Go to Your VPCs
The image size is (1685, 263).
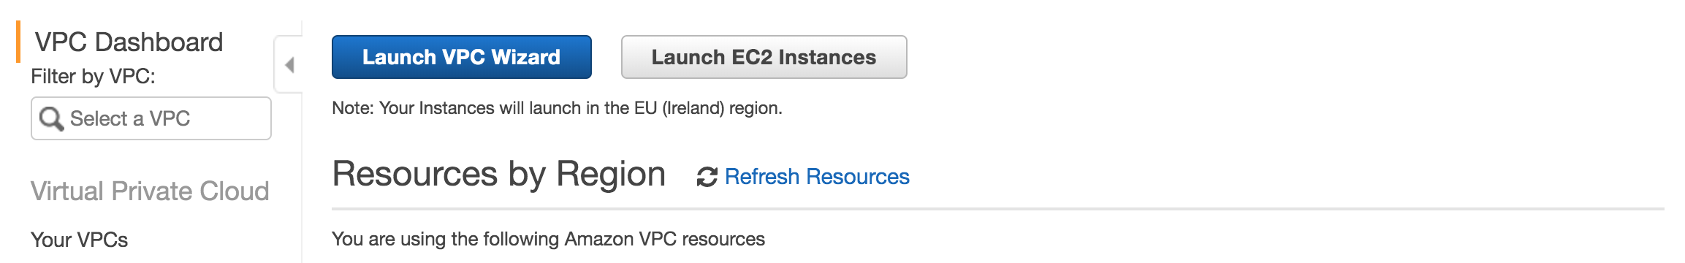tap(79, 240)
